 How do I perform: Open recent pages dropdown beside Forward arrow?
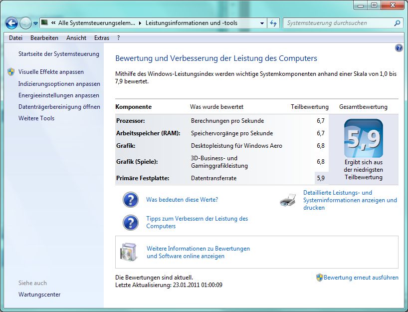click(x=35, y=23)
